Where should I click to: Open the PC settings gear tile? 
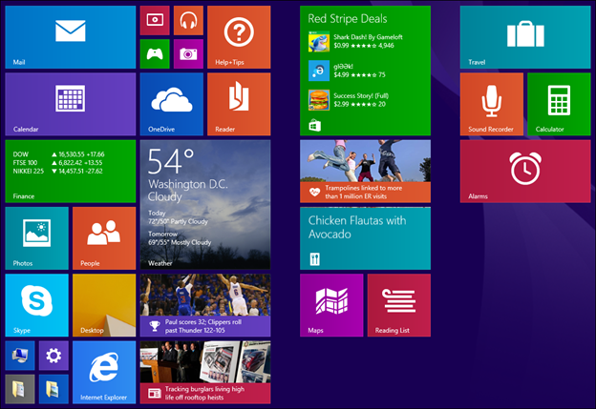point(53,356)
